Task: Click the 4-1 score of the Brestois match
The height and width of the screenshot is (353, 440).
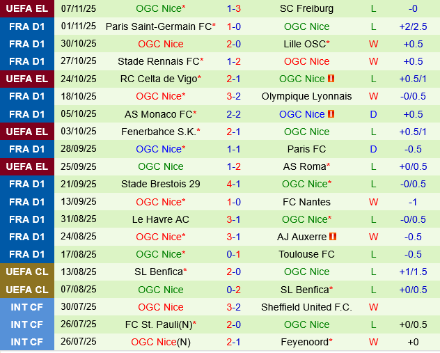Action: [x=234, y=184]
